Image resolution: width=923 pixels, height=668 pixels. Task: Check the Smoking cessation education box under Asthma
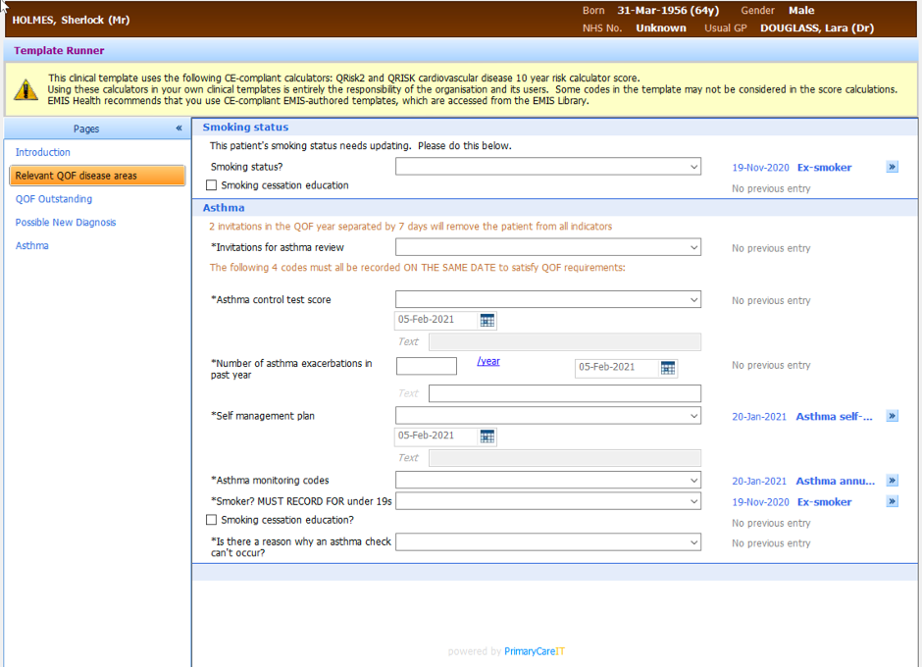211,519
